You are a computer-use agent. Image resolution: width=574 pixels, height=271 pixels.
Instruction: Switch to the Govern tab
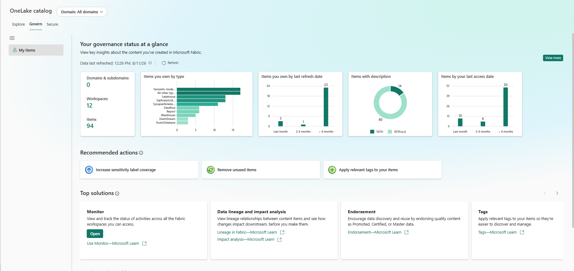tap(36, 24)
